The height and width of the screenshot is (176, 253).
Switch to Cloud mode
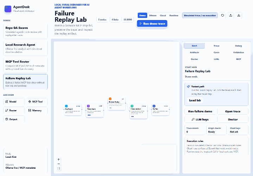coord(163,15)
